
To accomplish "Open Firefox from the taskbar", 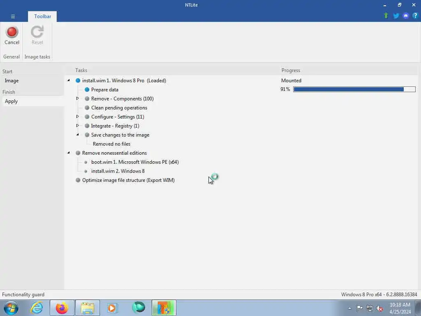I will tap(62, 308).
